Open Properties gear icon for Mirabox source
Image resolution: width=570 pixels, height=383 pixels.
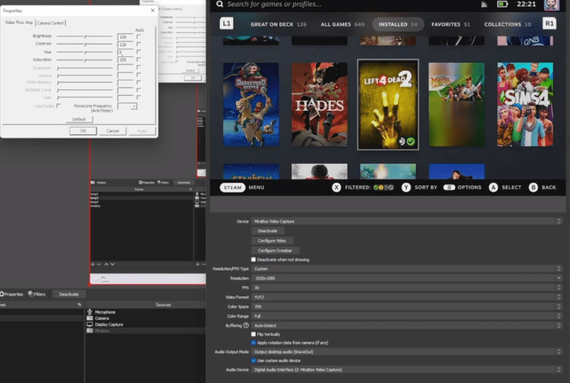tap(141, 182)
